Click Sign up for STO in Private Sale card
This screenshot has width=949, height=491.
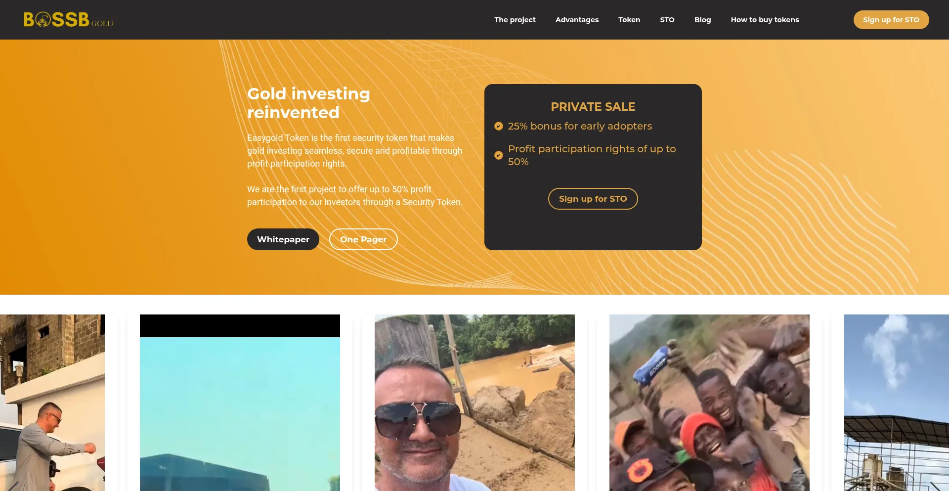pyautogui.click(x=593, y=199)
